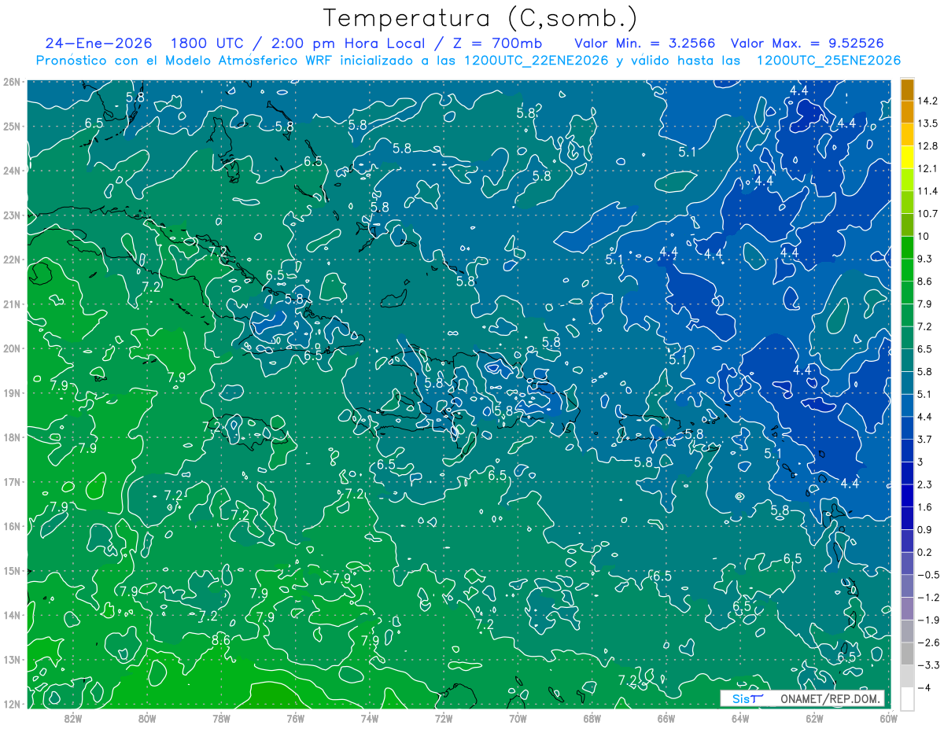
Task: Click the brown top swatch of the color scale
Action: [x=907, y=89]
